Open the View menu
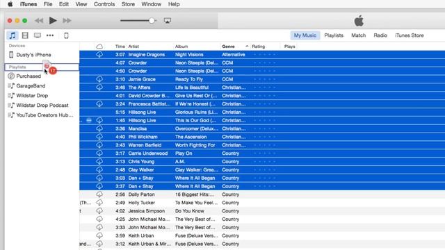Image resolution: width=445 pixels, height=250 pixels. click(81, 4)
